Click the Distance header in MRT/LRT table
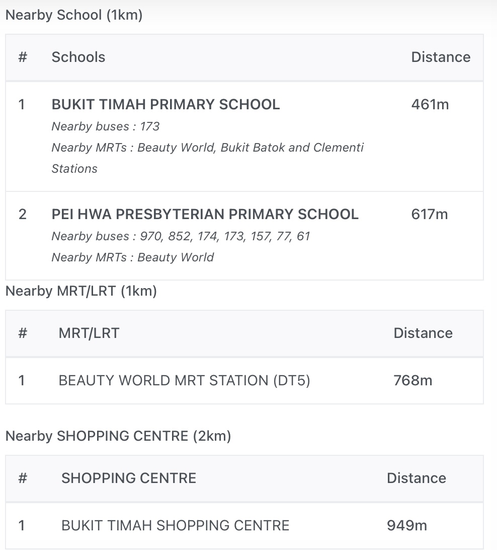The width and height of the screenshot is (497, 550). point(423,333)
